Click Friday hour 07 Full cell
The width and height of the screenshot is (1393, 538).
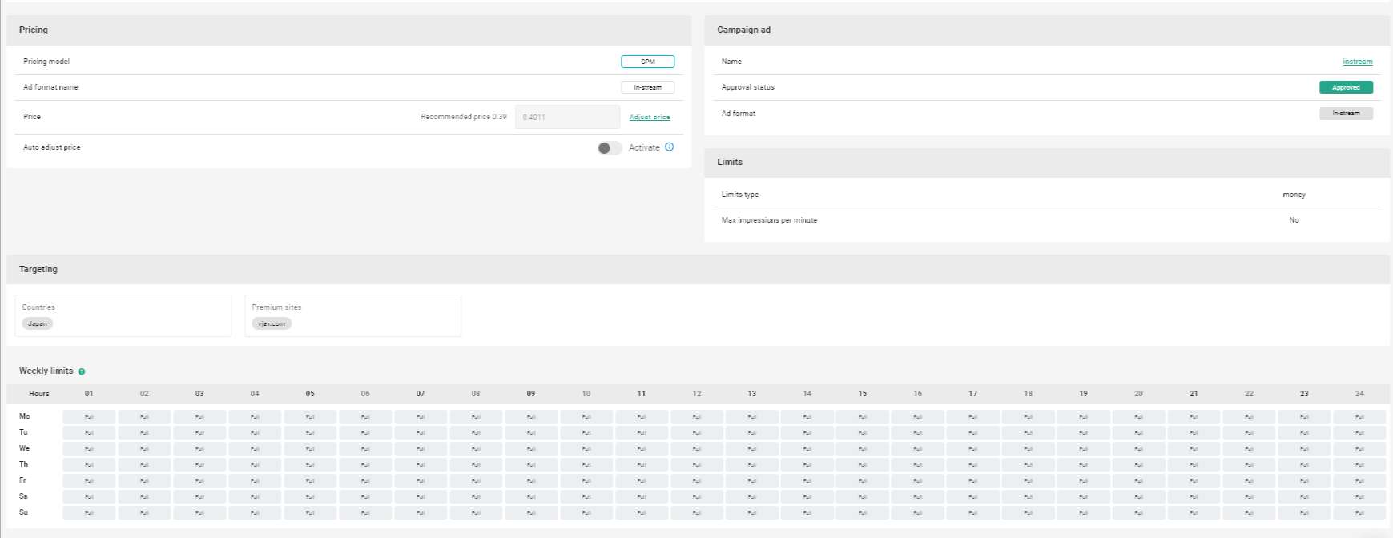(x=421, y=480)
